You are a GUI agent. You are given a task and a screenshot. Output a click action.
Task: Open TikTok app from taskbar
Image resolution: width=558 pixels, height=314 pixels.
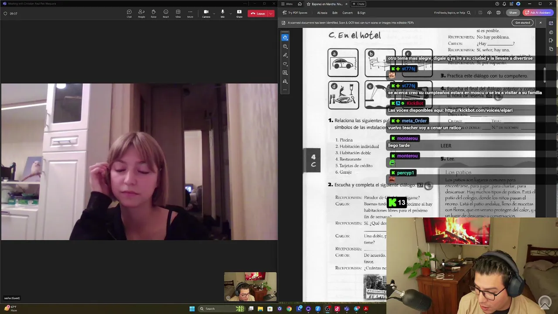337,309
